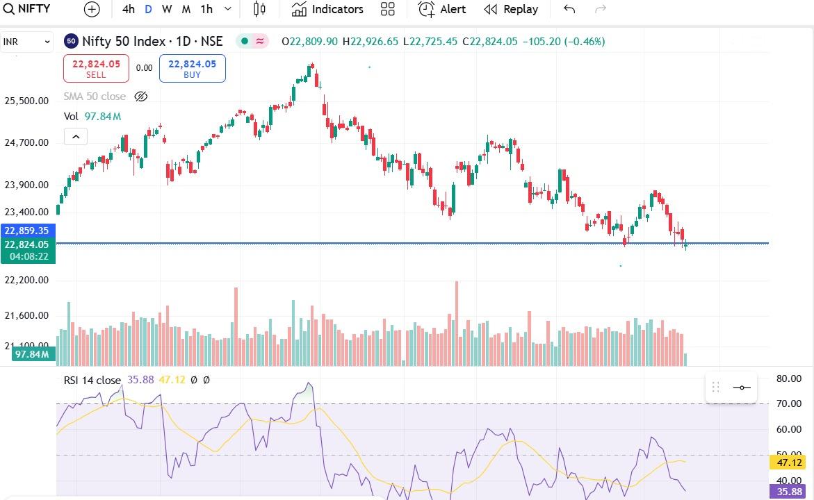Image resolution: width=814 pixels, height=500 pixels.
Task: Click the 22,824.05 SELL button
Action: (96, 69)
